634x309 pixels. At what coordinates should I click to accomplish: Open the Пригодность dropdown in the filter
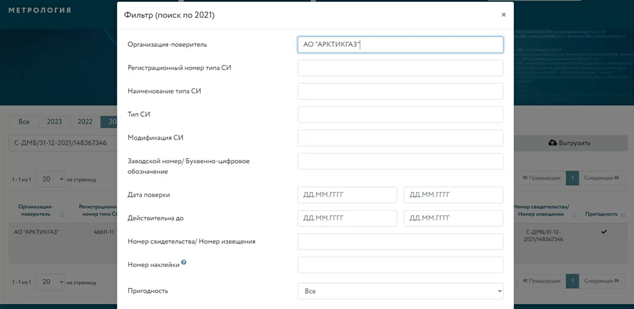click(400, 290)
